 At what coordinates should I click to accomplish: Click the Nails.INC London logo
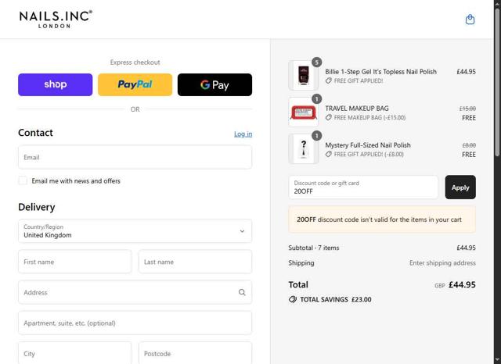point(56,20)
